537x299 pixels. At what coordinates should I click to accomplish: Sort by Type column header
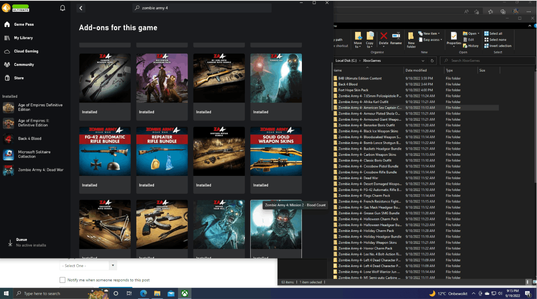point(461,70)
